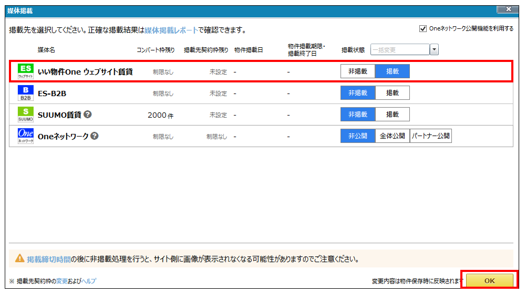Set ES-B2B to 掲載

pyautogui.click(x=392, y=93)
